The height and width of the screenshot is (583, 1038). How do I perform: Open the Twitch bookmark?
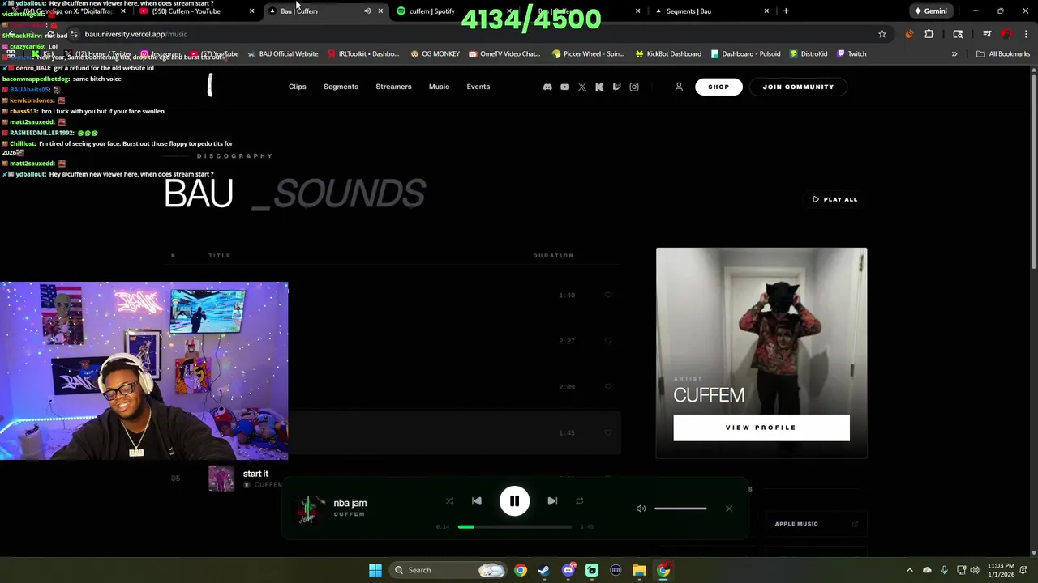851,54
